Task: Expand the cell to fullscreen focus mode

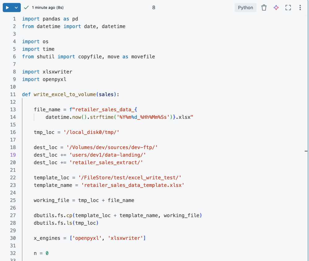Action: [x=288, y=7]
